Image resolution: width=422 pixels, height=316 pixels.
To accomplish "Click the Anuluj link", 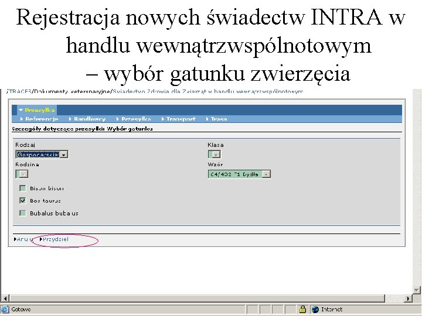I will tap(23, 239).
